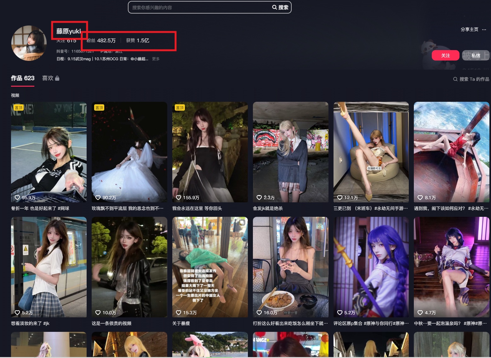491x358 pixels.
Task: Open the profile avatar picture
Action: point(29,43)
